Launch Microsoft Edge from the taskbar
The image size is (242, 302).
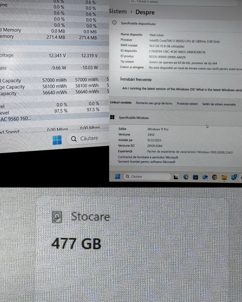(186, 177)
